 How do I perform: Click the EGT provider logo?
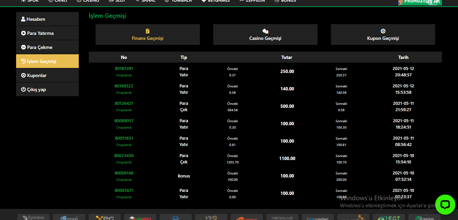point(389,218)
